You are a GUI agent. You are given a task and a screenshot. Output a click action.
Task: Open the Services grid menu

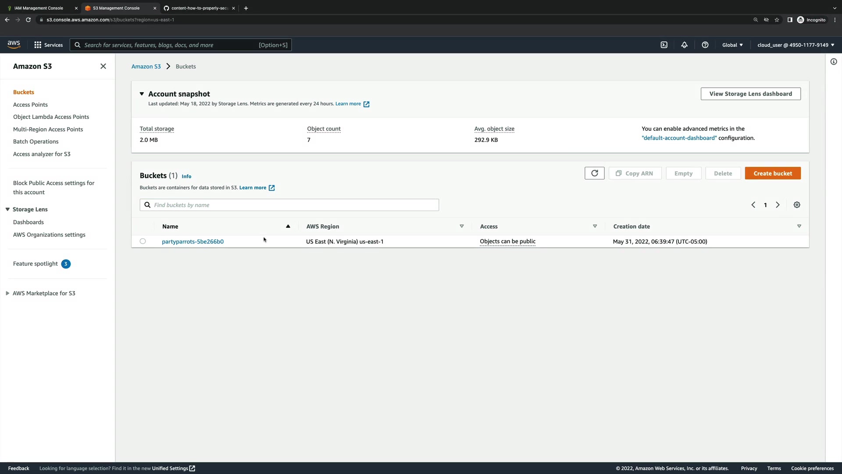point(48,45)
